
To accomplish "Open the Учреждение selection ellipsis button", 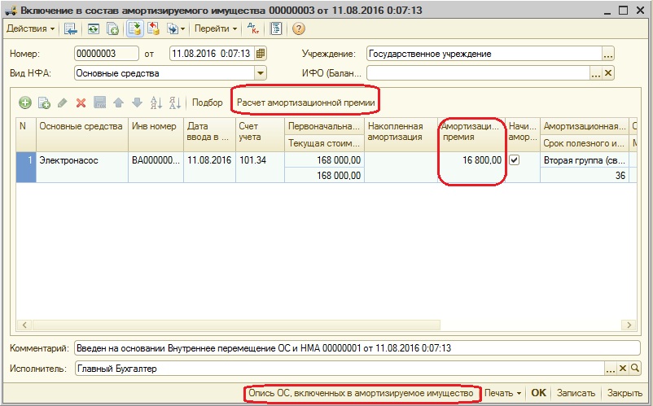I will [x=607, y=54].
